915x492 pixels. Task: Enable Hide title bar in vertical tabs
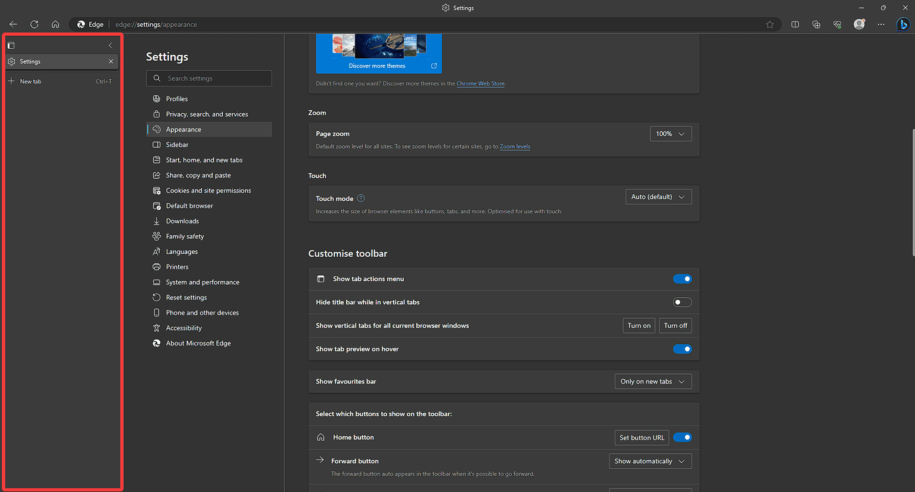(x=682, y=303)
